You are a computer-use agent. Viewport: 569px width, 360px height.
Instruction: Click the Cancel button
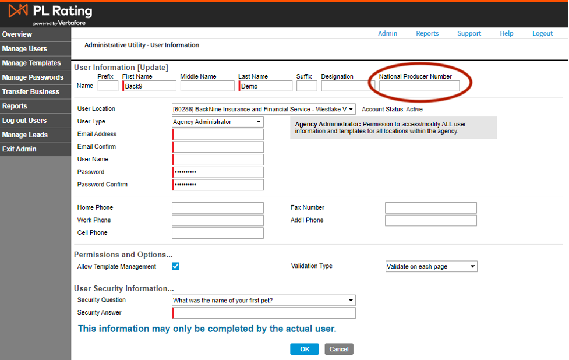[339, 350]
